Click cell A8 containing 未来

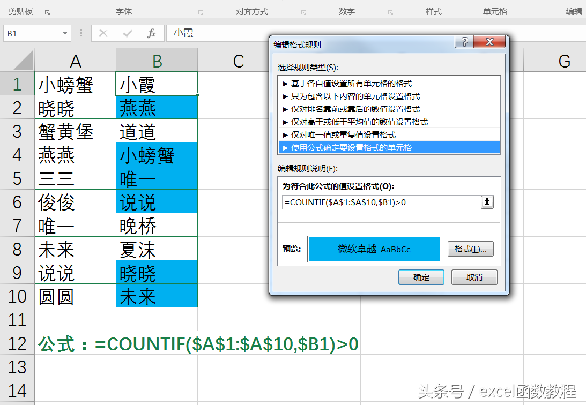(75, 249)
